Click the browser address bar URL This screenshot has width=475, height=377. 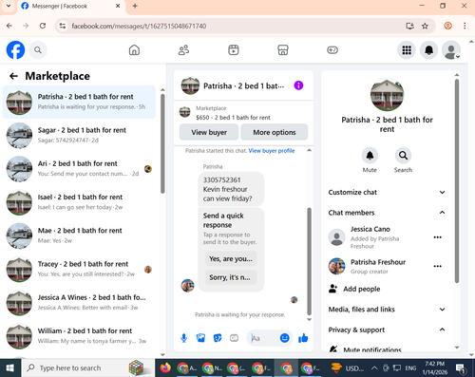[139, 26]
